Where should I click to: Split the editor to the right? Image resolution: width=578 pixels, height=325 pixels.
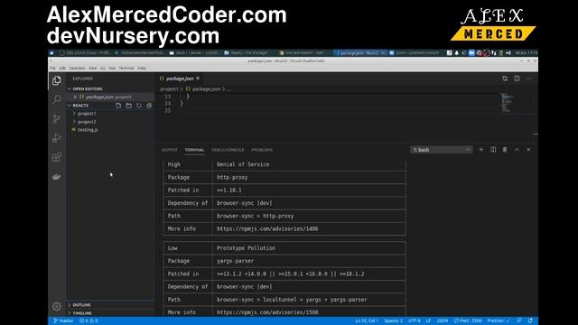pyautogui.click(x=517, y=79)
